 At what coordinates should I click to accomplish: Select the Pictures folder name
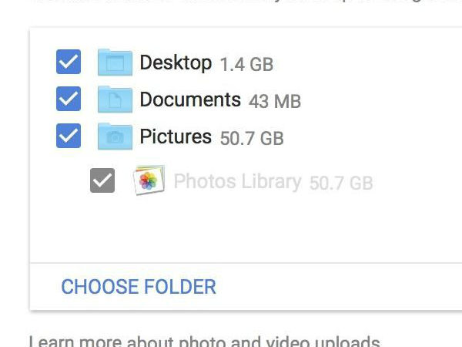pos(176,136)
